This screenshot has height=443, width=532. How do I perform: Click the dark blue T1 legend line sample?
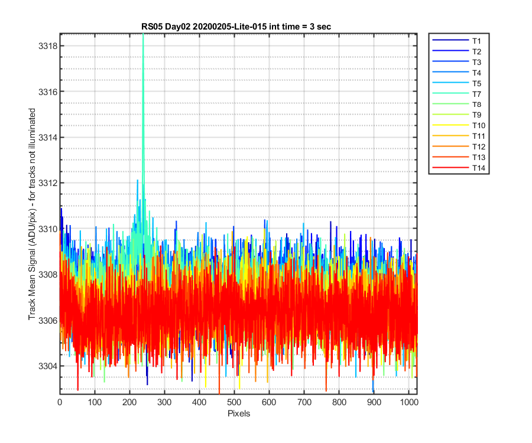pyautogui.click(x=450, y=40)
